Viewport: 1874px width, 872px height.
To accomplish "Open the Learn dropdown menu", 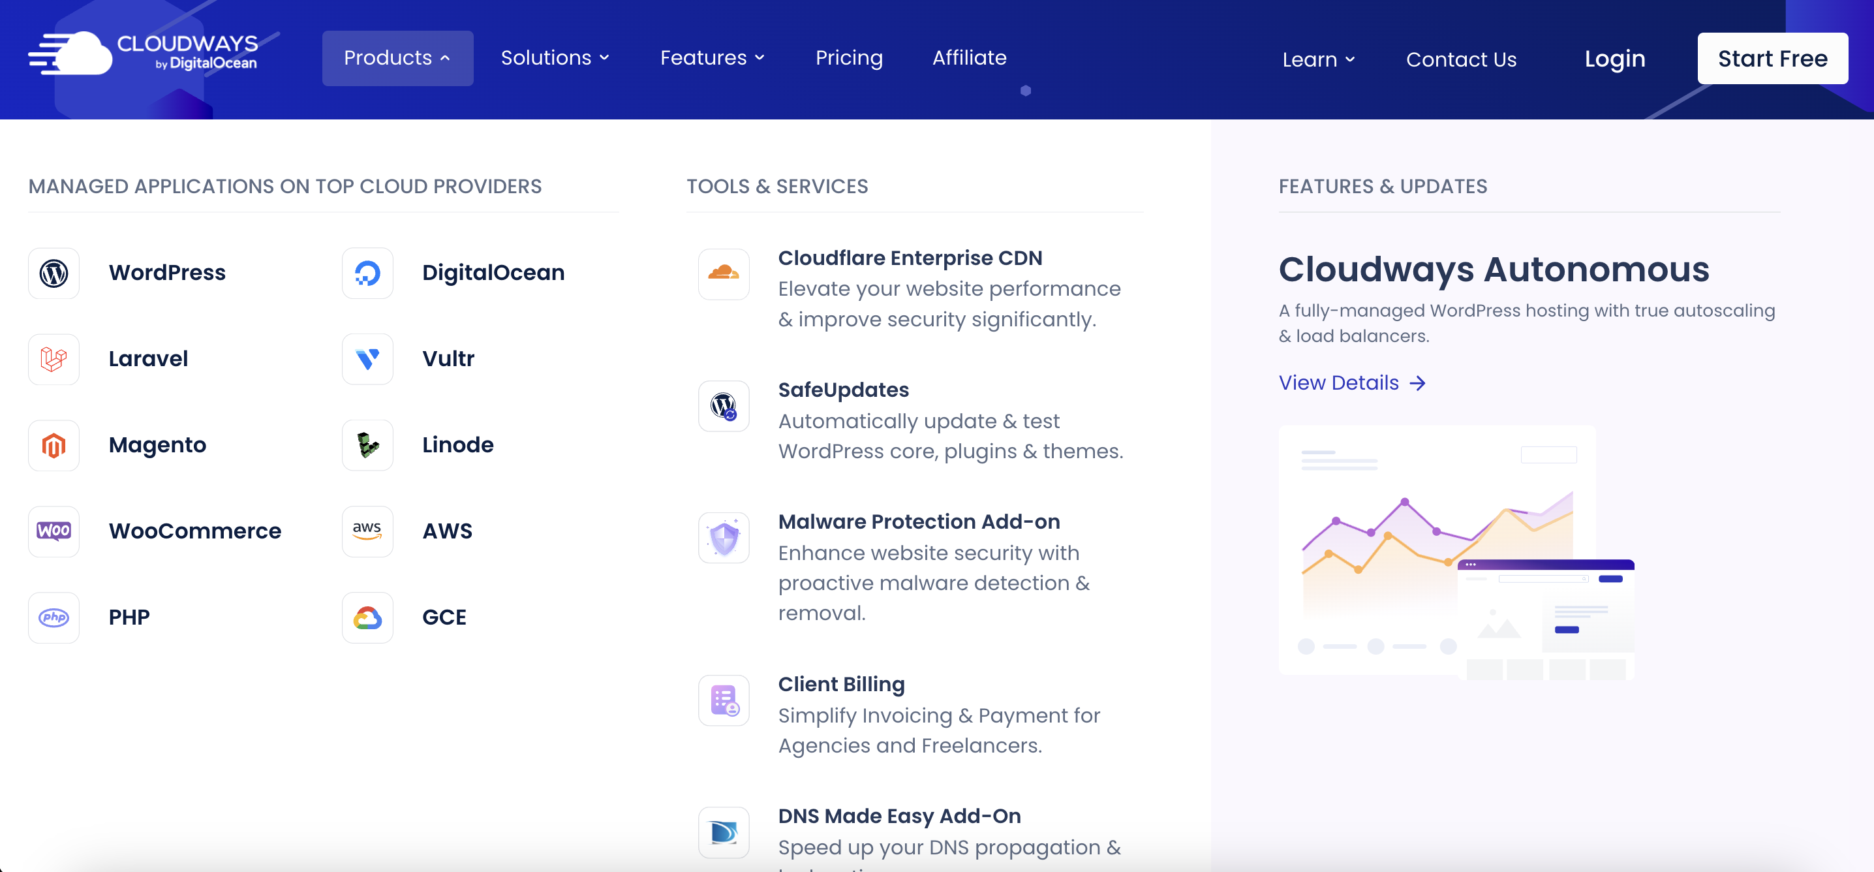I will pyautogui.click(x=1318, y=59).
